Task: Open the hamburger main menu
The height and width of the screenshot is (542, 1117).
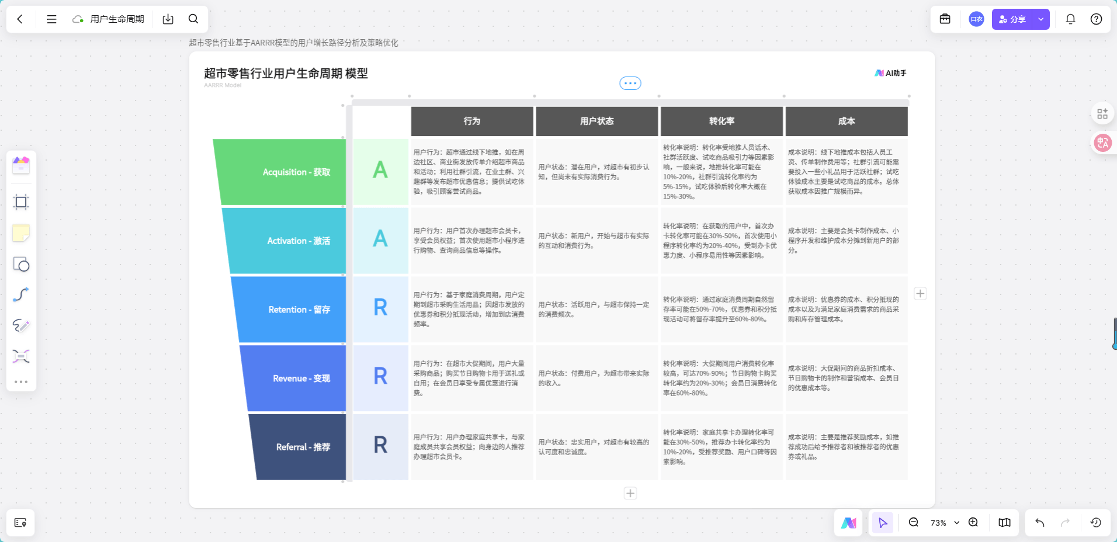Action: pos(52,19)
